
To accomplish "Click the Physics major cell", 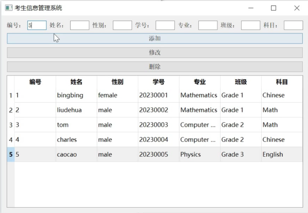I will [x=200, y=154].
